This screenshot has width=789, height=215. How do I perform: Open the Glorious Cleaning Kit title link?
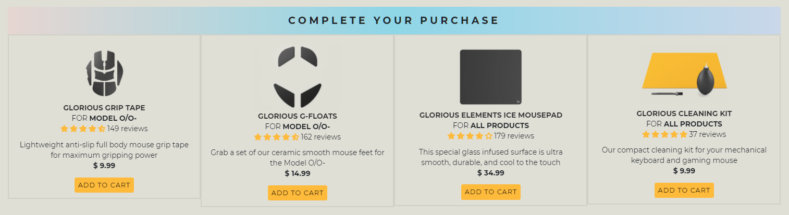684,113
